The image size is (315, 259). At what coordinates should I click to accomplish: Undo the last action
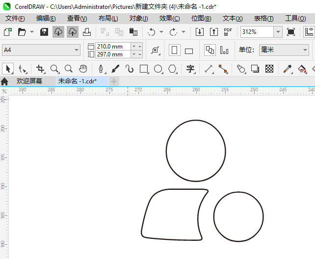coord(151,32)
